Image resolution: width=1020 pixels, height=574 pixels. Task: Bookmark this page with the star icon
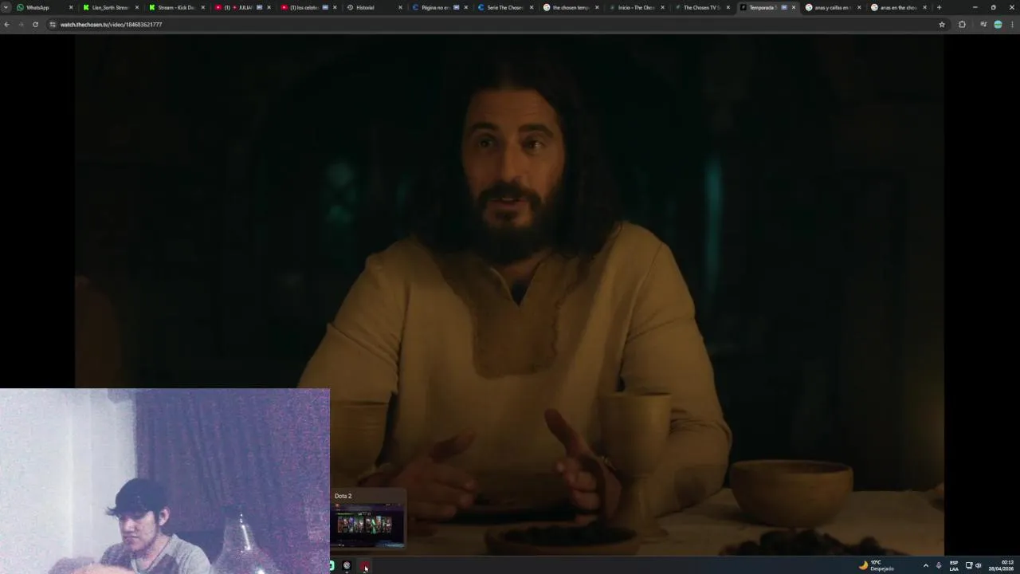click(x=942, y=25)
